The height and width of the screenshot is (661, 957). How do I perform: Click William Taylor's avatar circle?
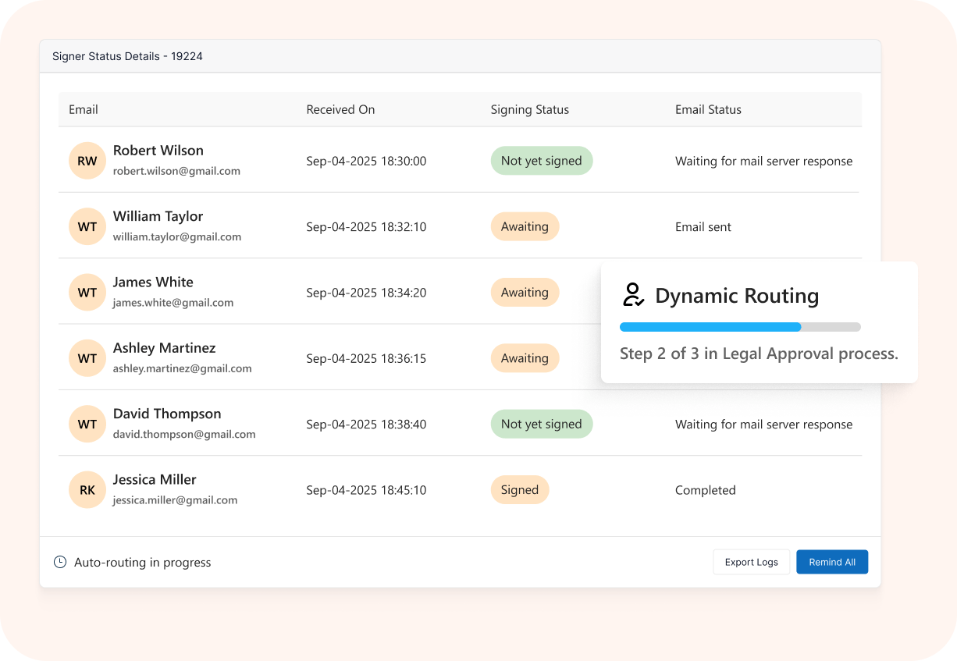pyautogui.click(x=87, y=227)
